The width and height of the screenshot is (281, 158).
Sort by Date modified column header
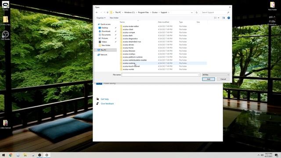click(x=163, y=22)
